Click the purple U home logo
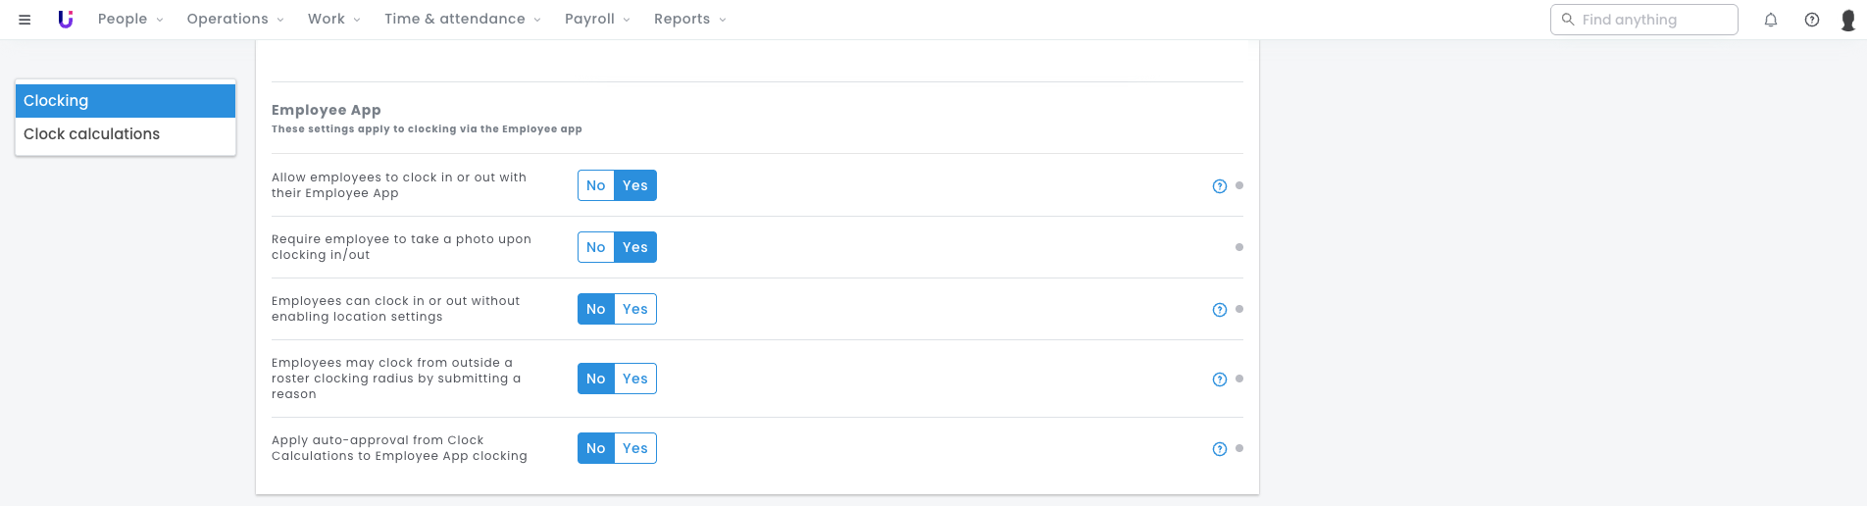This screenshot has height=506, width=1867. coord(66,20)
